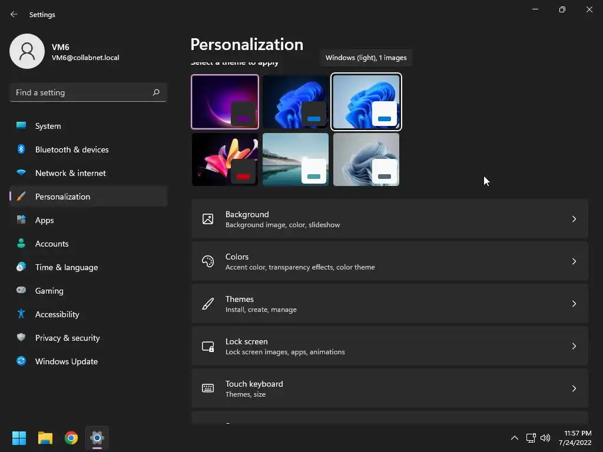Expand the Background settings chevron
The height and width of the screenshot is (452, 603).
(x=574, y=219)
